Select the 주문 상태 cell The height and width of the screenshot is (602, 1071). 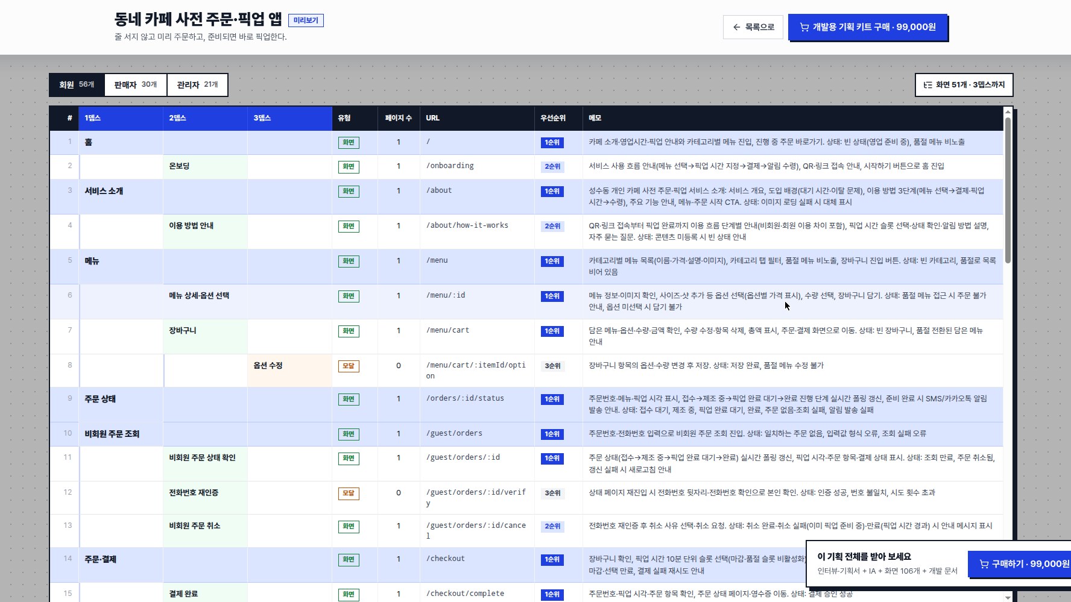121,404
